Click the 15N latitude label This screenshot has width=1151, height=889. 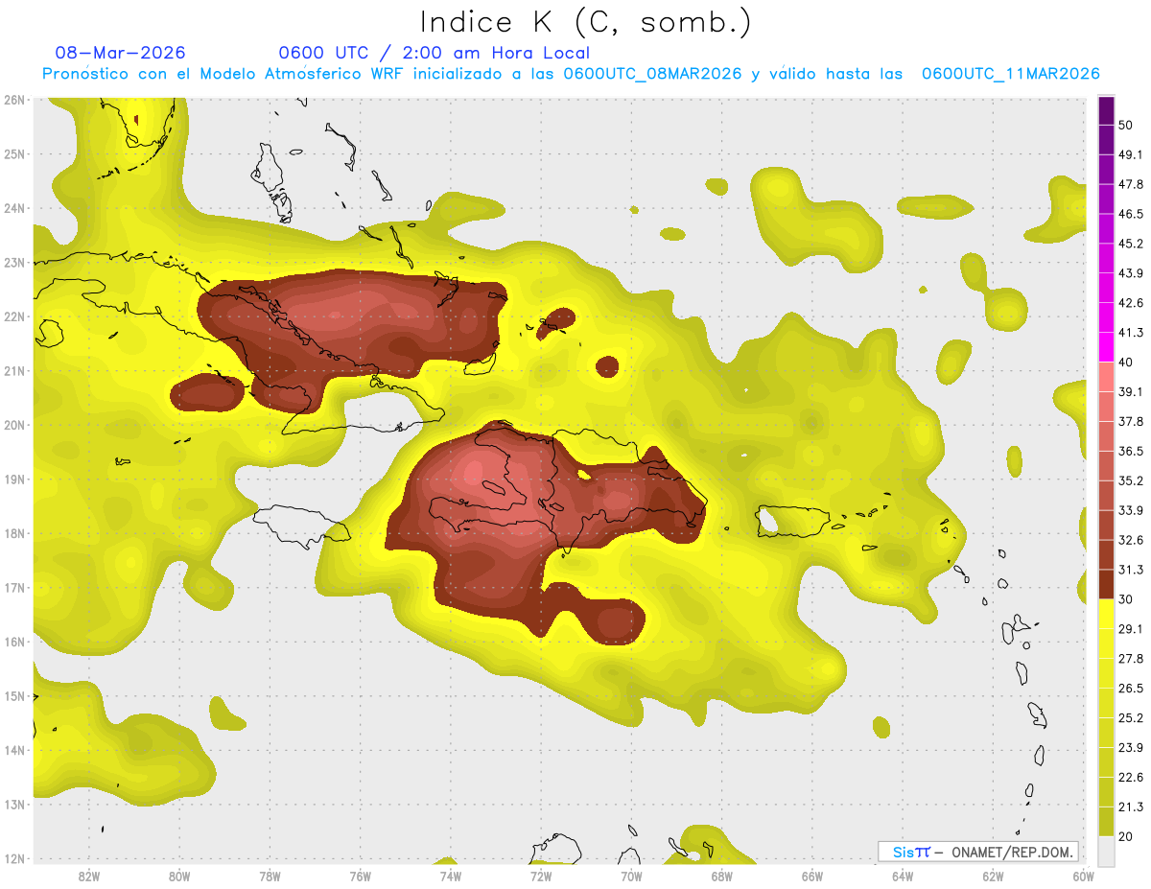pyautogui.click(x=14, y=695)
